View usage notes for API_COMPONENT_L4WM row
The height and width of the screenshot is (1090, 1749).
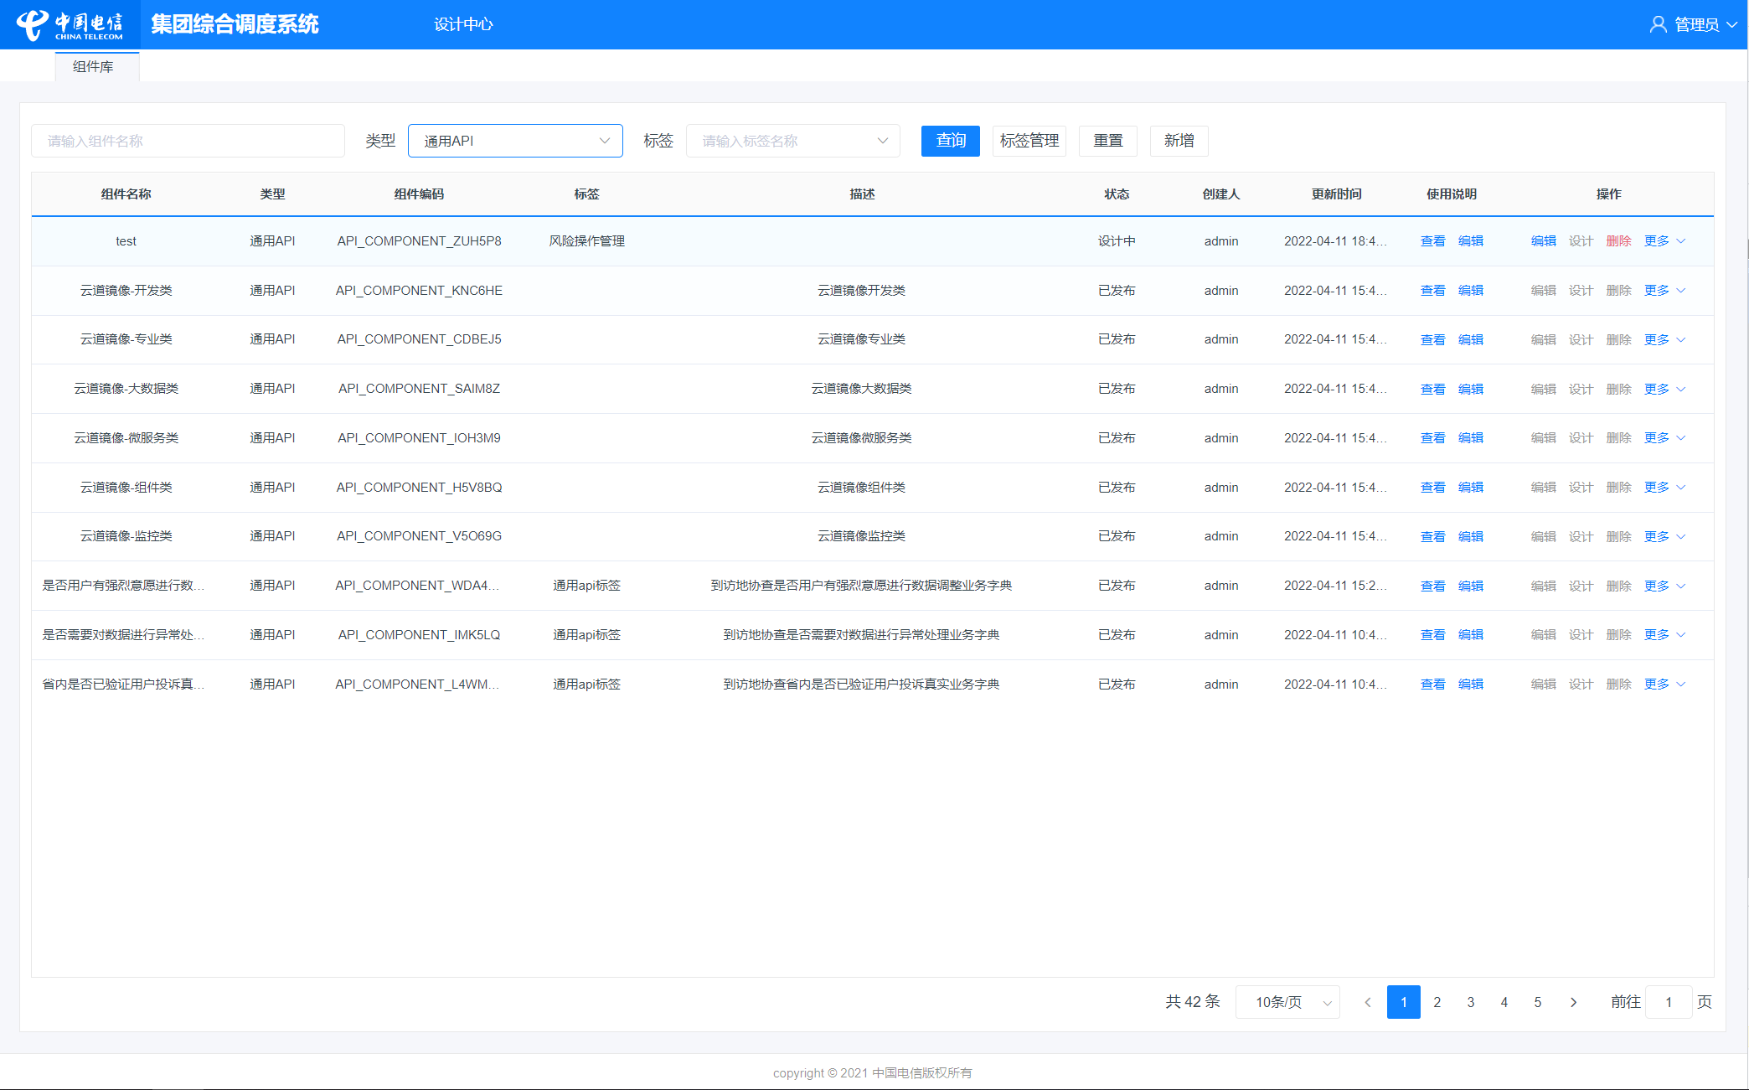click(x=1433, y=684)
